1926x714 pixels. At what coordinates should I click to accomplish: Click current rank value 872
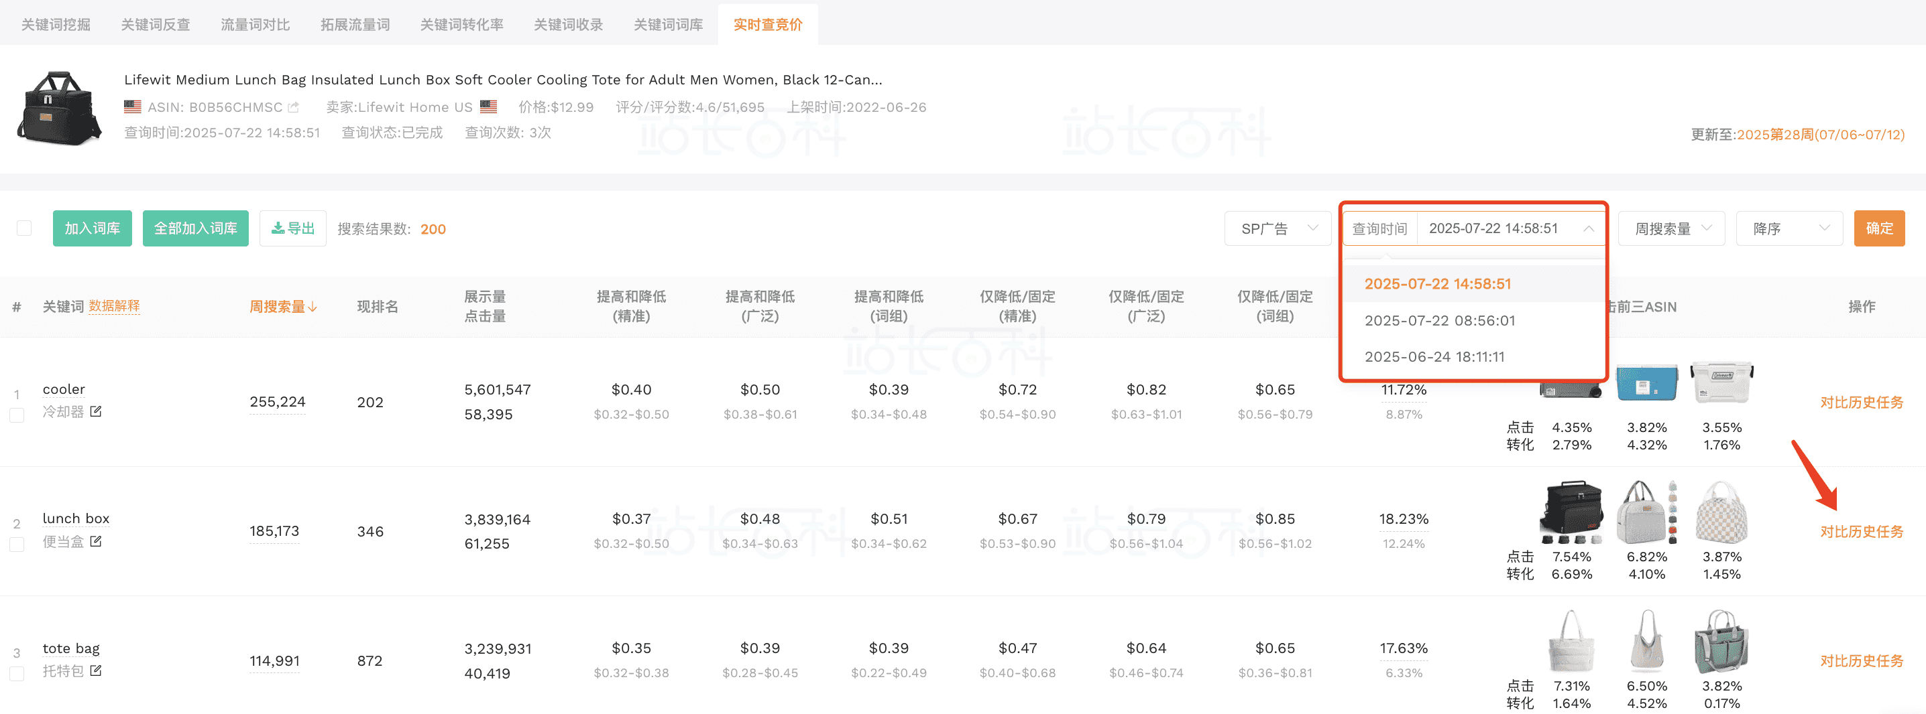(370, 661)
